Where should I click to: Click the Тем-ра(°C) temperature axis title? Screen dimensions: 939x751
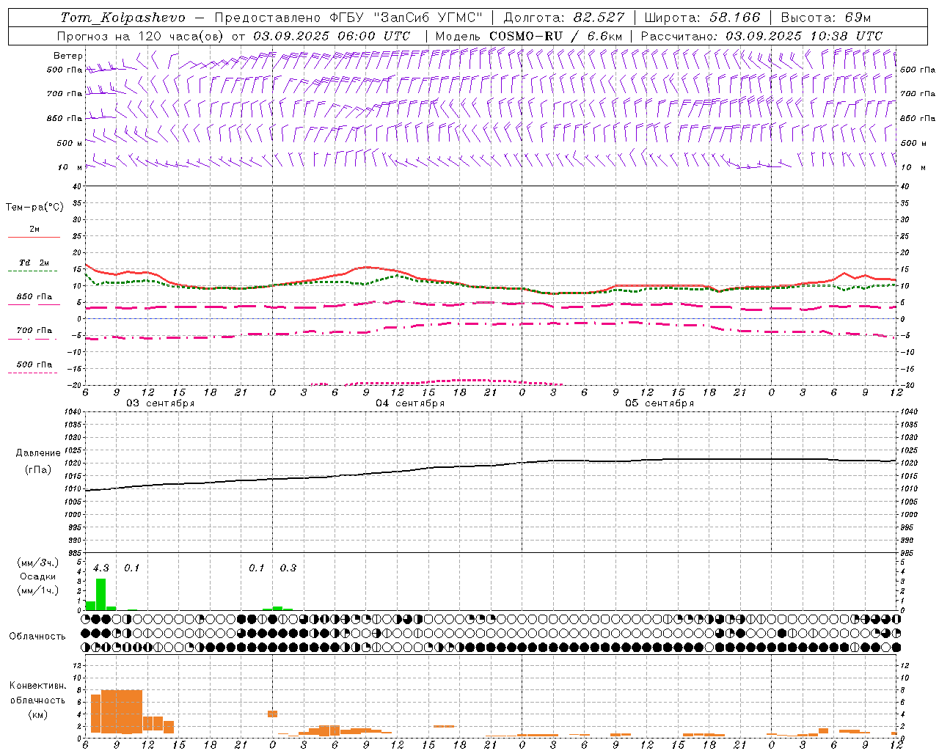point(34,208)
